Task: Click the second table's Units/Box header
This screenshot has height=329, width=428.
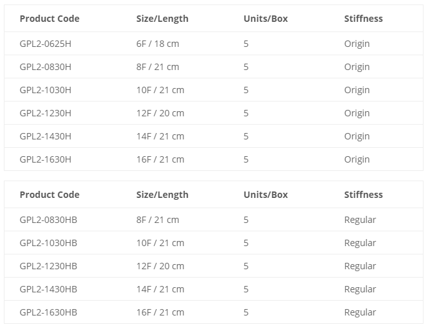Action: [x=266, y=195]
